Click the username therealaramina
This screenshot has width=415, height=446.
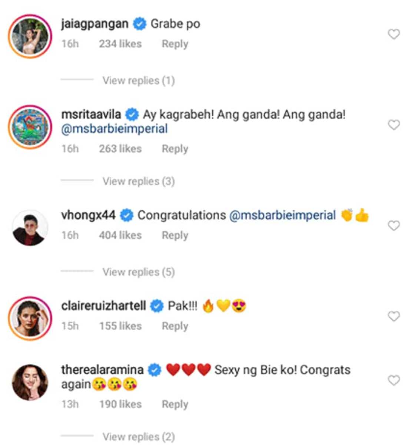104,369
